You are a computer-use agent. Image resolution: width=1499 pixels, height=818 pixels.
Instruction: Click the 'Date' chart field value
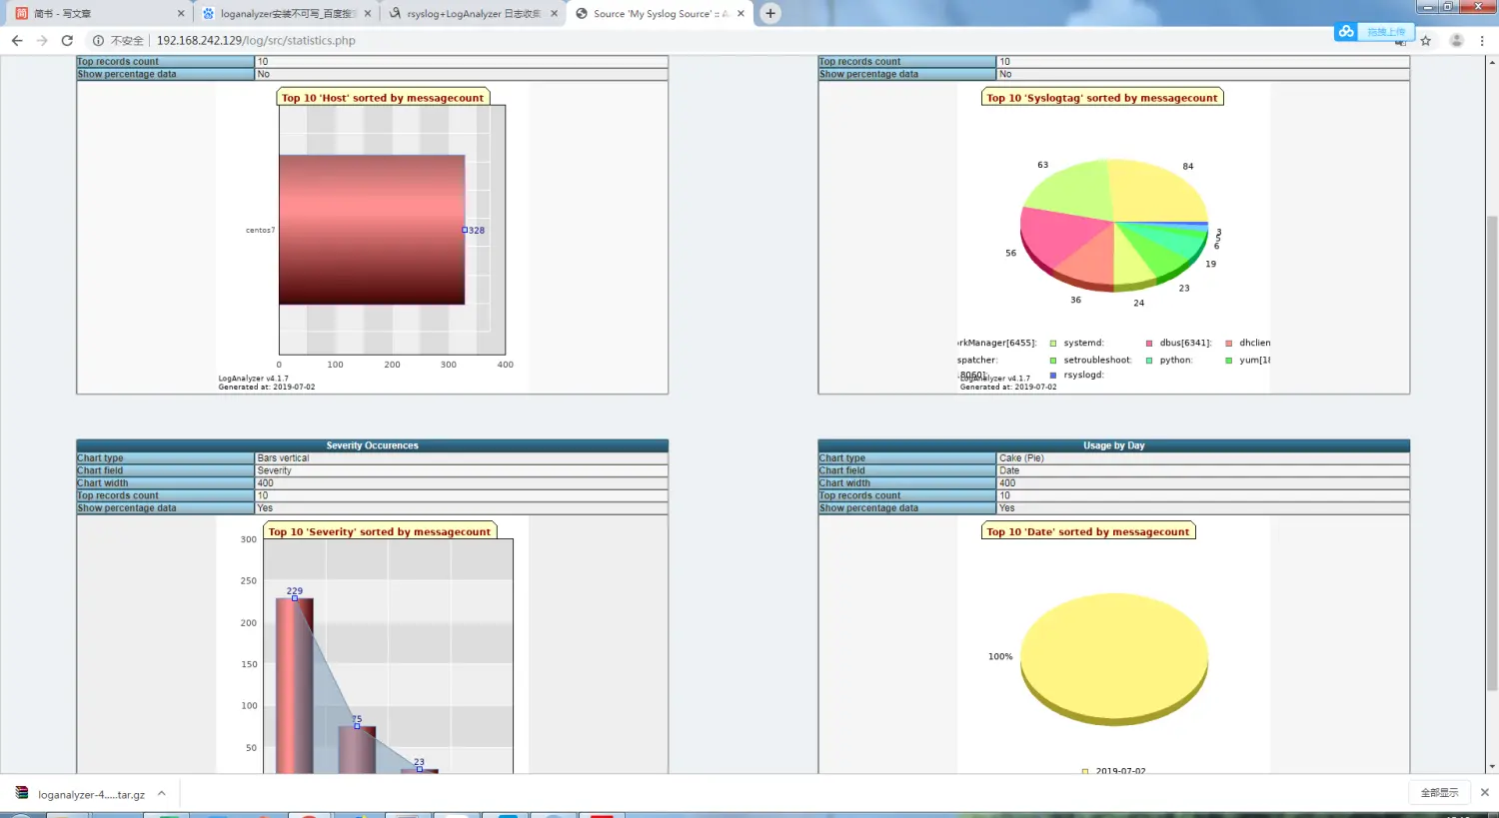tap(1009, 470)
